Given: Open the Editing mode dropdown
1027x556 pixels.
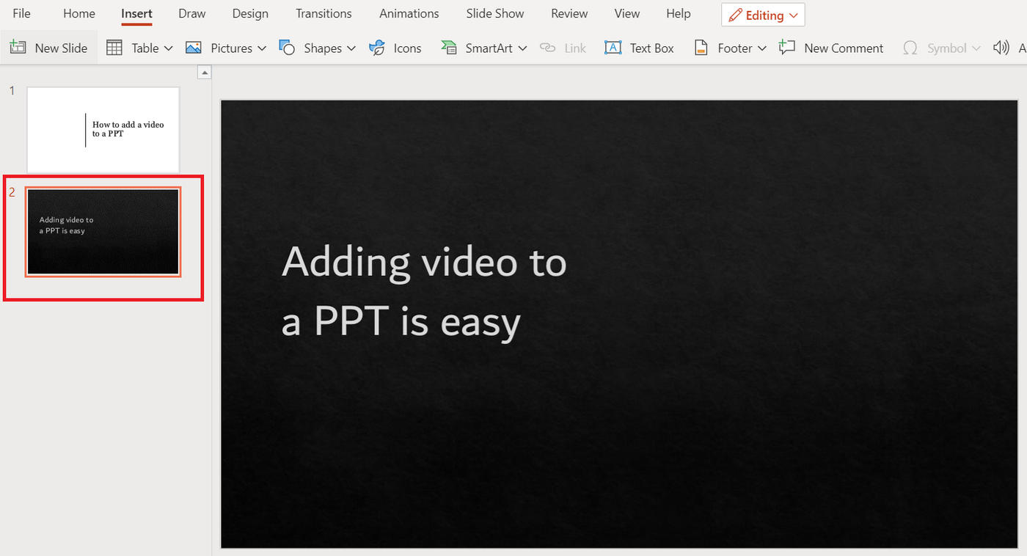Looking at the screenshot, I should coord(763,14).
